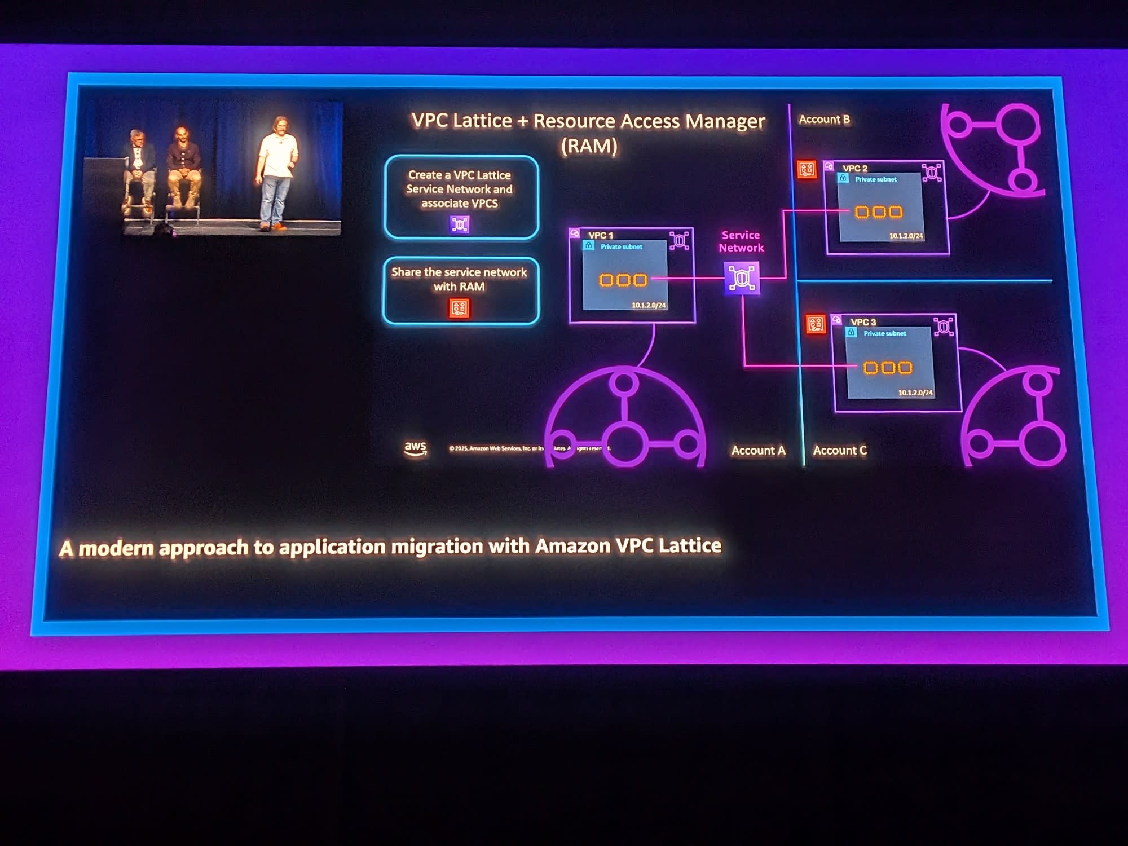Click the orange instances in VPC 1 subnet

point(623,280)
